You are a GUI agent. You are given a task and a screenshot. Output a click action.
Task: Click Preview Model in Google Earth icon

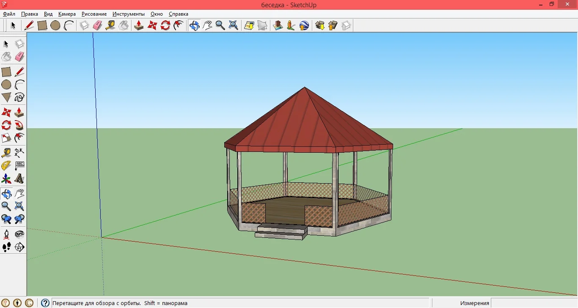coord(304,25)
